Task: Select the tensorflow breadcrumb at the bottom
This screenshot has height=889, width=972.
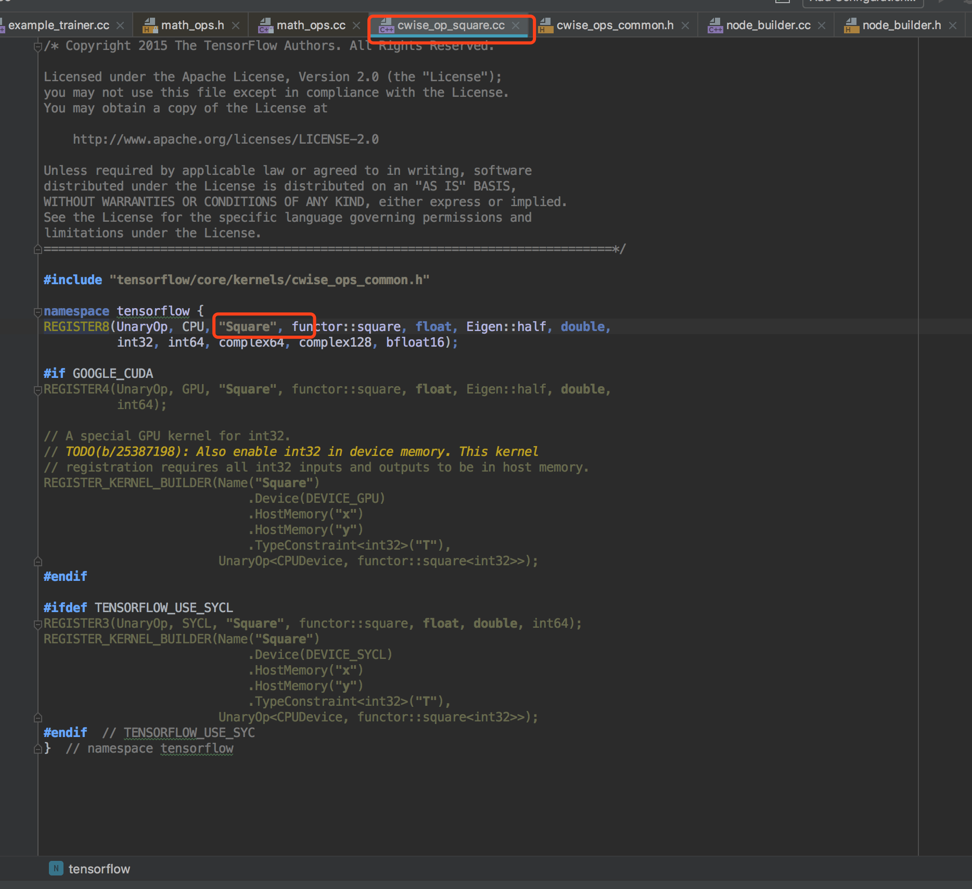Action: [99, 869]
